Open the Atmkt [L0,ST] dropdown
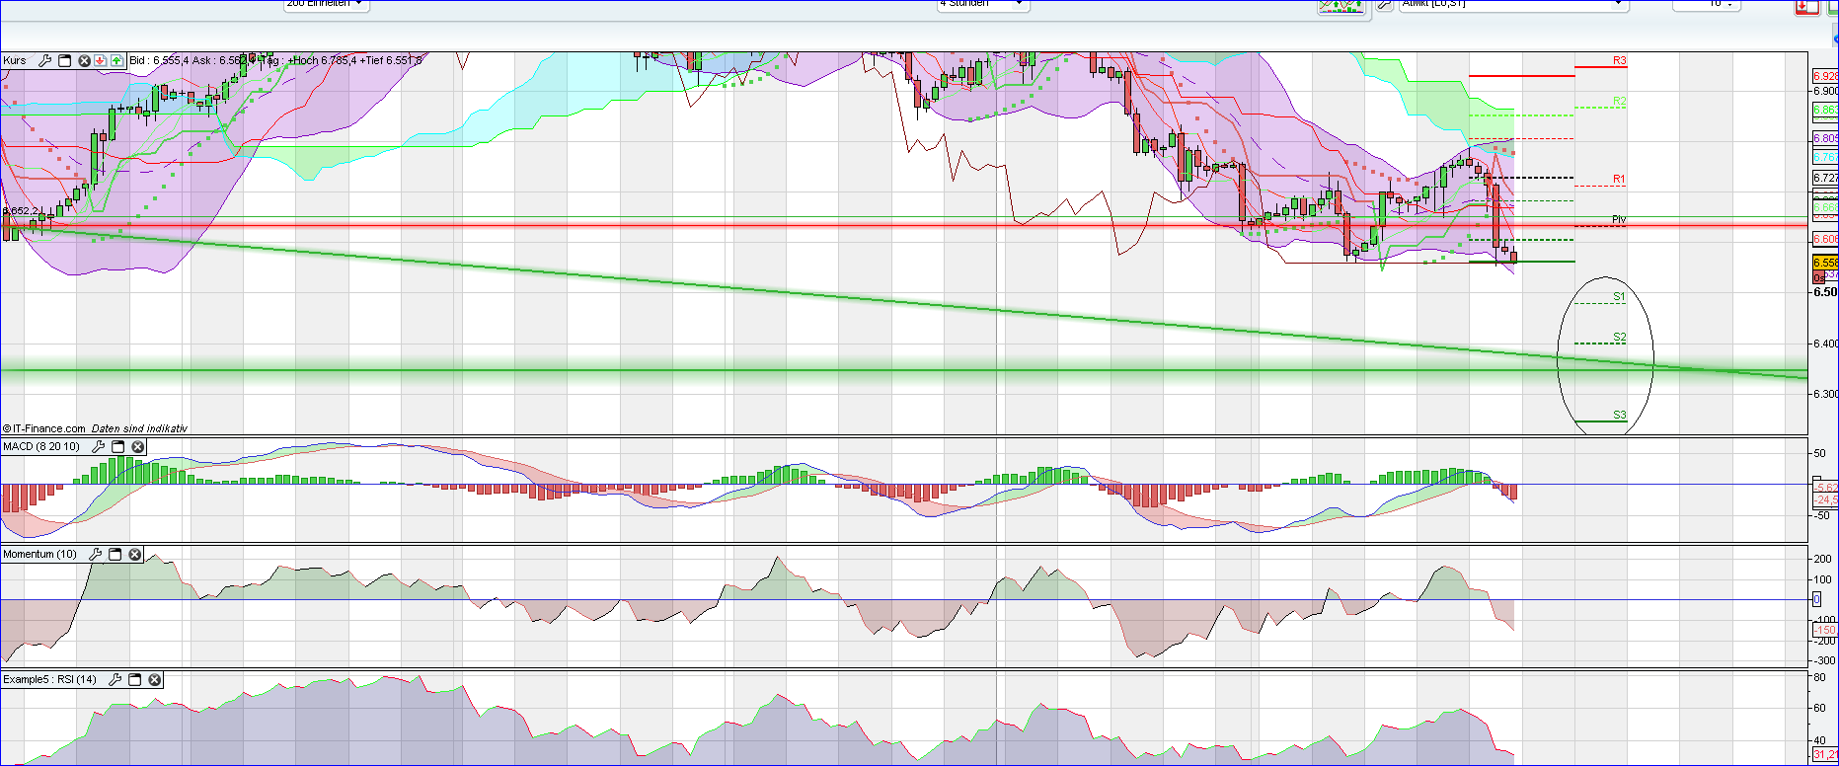Image resolution: width=1839 pixels, height=766 pixels. pyautogui.click(x=1513, y=4)
